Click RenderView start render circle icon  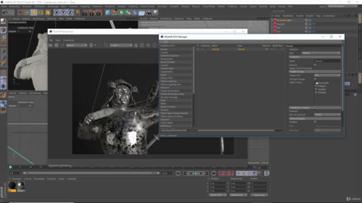(x=57, y=45)
